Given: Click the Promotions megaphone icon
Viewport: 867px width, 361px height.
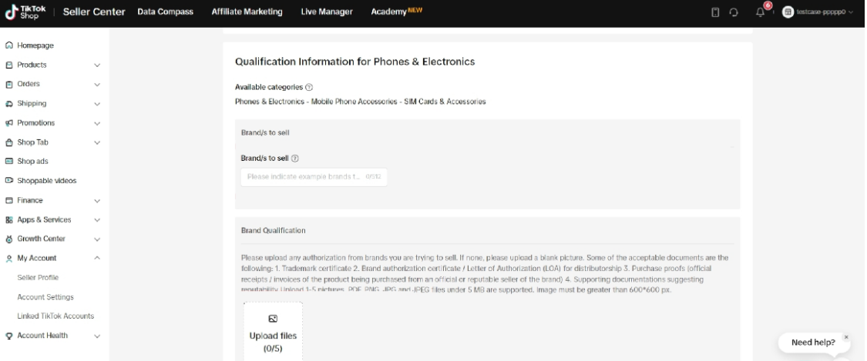Looking at the screenshot, I should tap(8, 122).
